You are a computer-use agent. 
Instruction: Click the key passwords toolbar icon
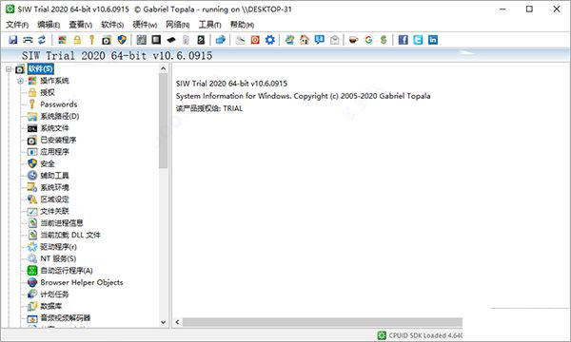91,40
